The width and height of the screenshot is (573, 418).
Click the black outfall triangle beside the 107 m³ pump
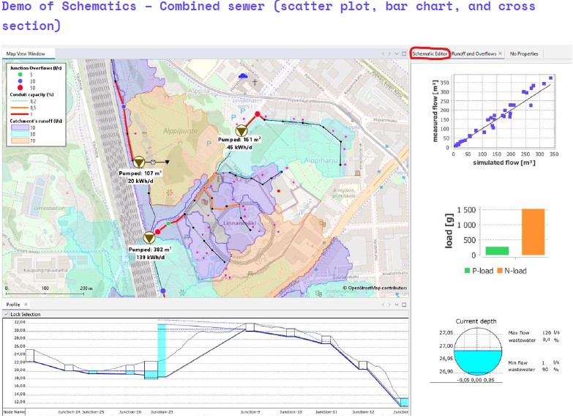(x=168, y=162)
